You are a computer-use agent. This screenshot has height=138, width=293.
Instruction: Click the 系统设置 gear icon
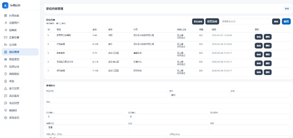6,118
